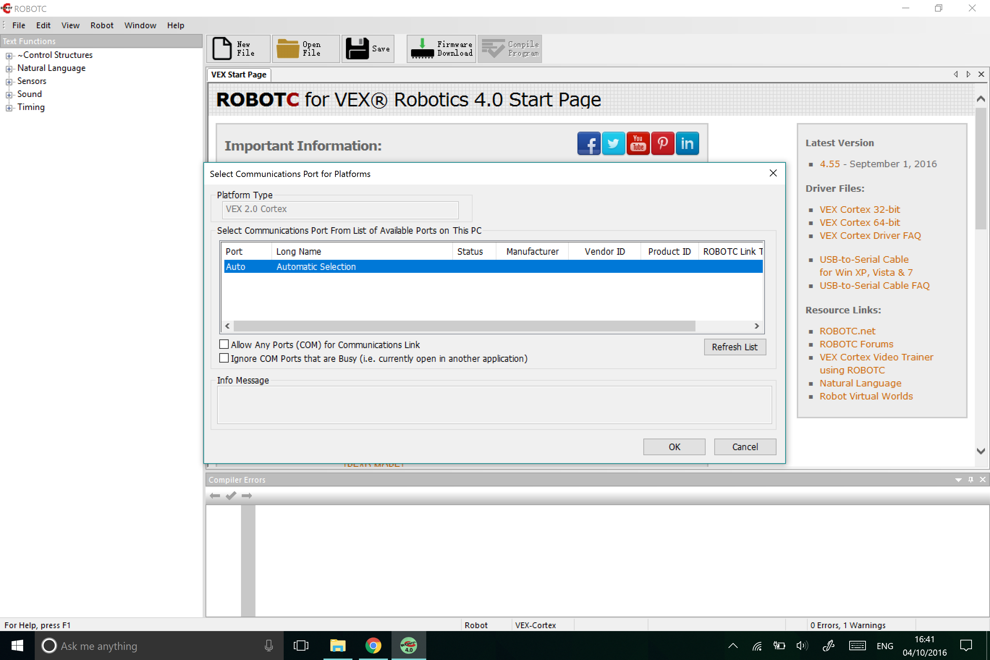Open the Help menu
Image resolution: width=990 pixels, height=660 pixels.
pos(175,25)
